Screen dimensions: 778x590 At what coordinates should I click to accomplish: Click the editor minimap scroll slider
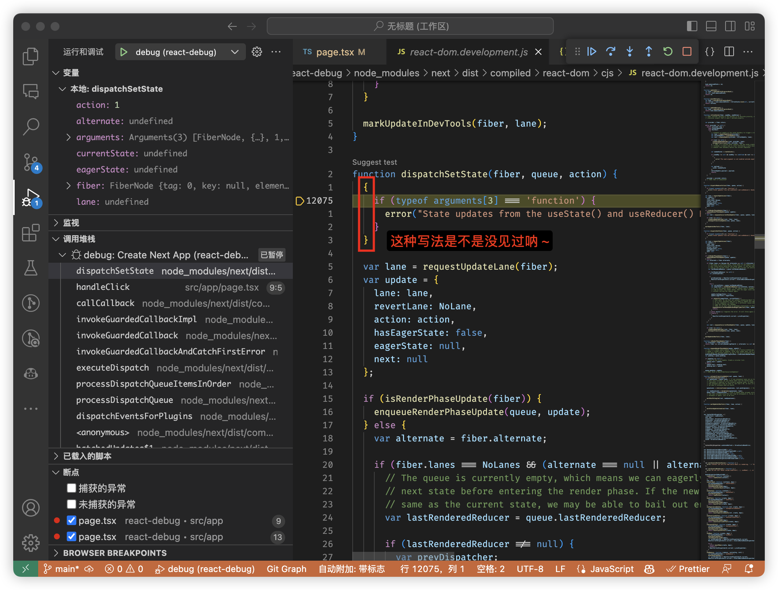tap(759, 241)
